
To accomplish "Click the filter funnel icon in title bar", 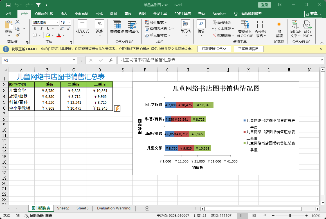I will [x=39, y=5].
